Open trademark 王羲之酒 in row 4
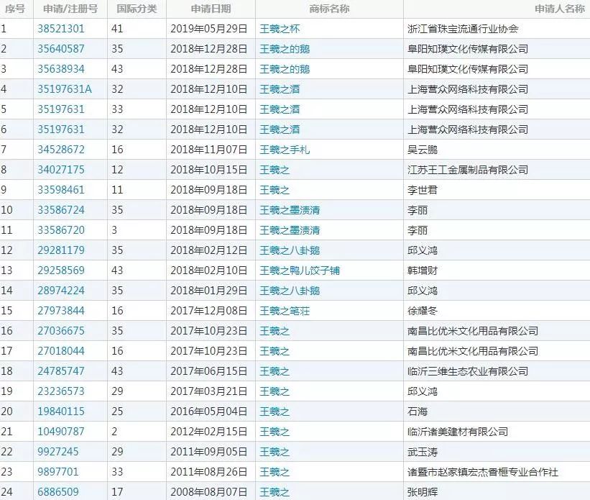Viewport: 590px width, 500px height. 280,89
